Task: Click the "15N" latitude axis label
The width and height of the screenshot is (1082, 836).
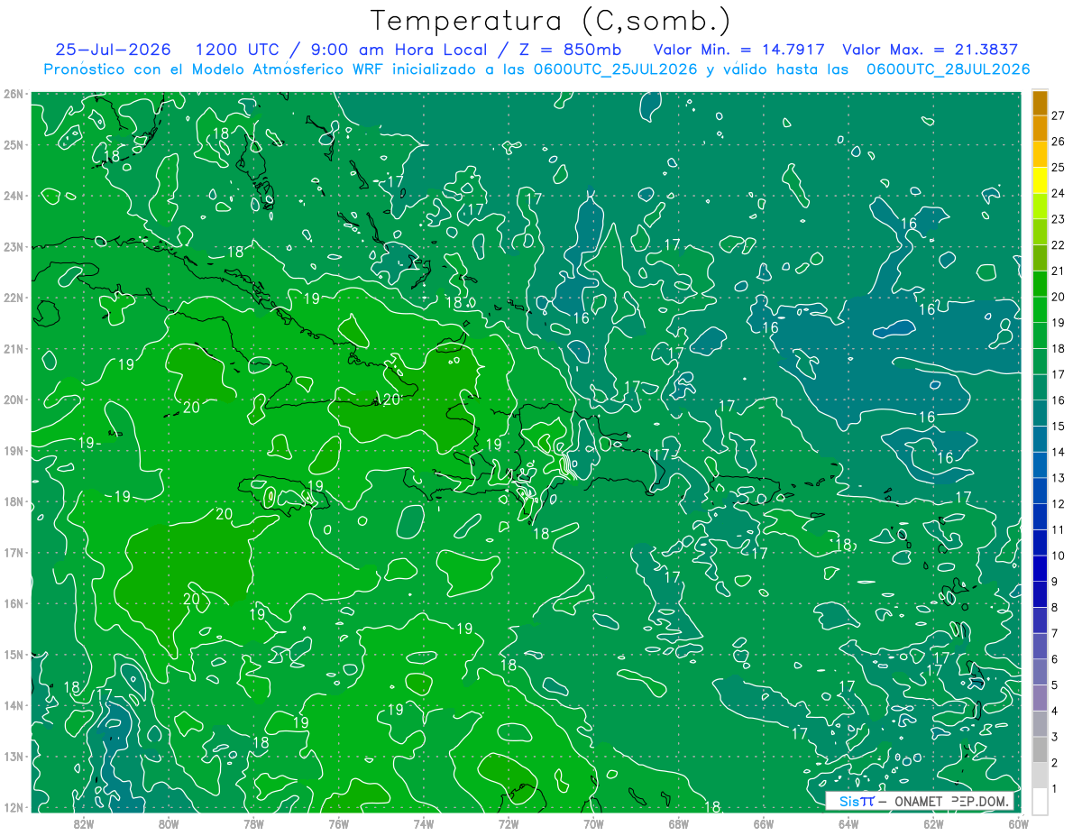Action: (x=14, y=654)
